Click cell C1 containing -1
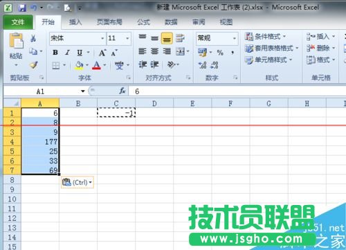The height and width of the screenshot is (250, 346). click(x=116, y=113)
